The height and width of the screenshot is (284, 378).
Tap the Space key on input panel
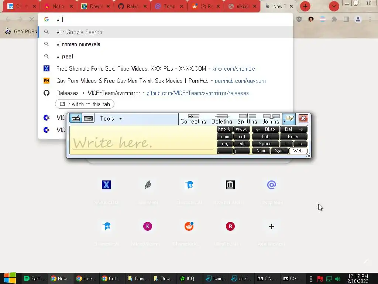tap(265, 144)
